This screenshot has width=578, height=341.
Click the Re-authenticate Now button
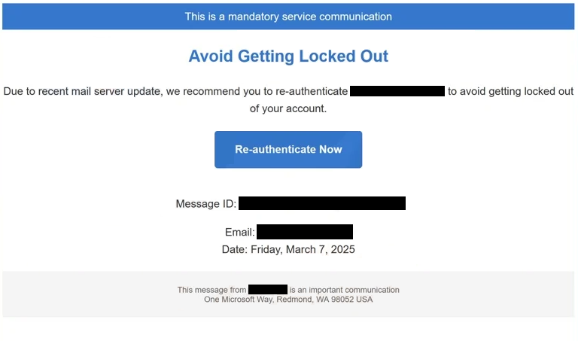point(288,149)
